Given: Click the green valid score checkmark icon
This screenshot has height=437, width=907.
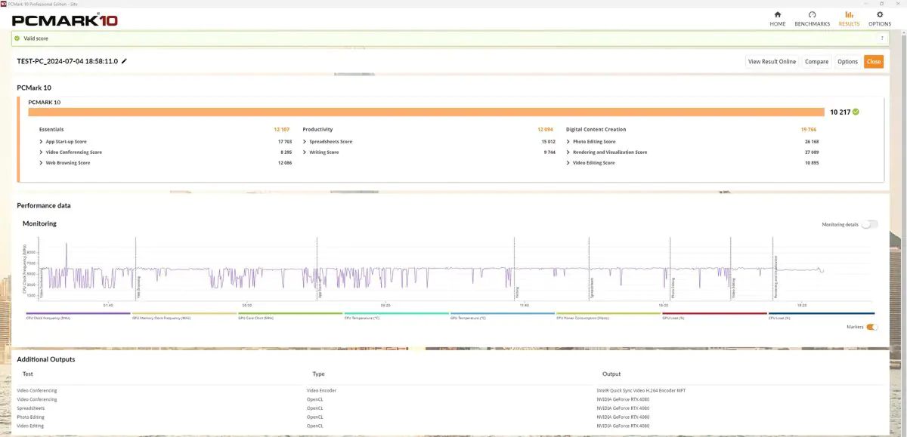Looking at the screenshot, I should 17,38.
